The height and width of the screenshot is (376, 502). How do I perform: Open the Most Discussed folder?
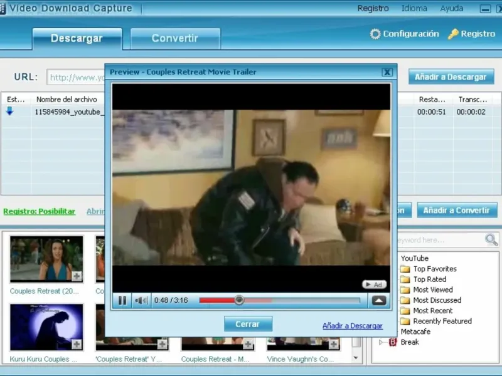(437, 300)
